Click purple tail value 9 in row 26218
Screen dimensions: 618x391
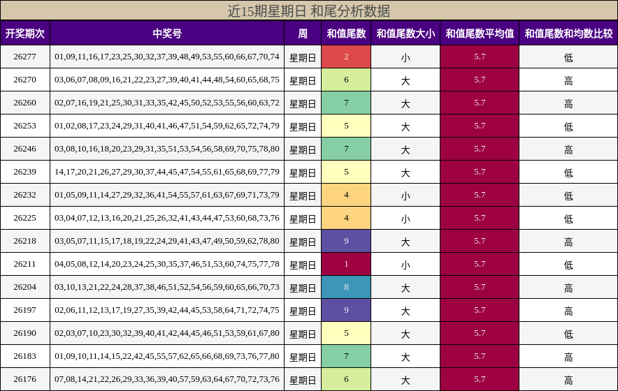pyautogui.click(x=346, y=241)
